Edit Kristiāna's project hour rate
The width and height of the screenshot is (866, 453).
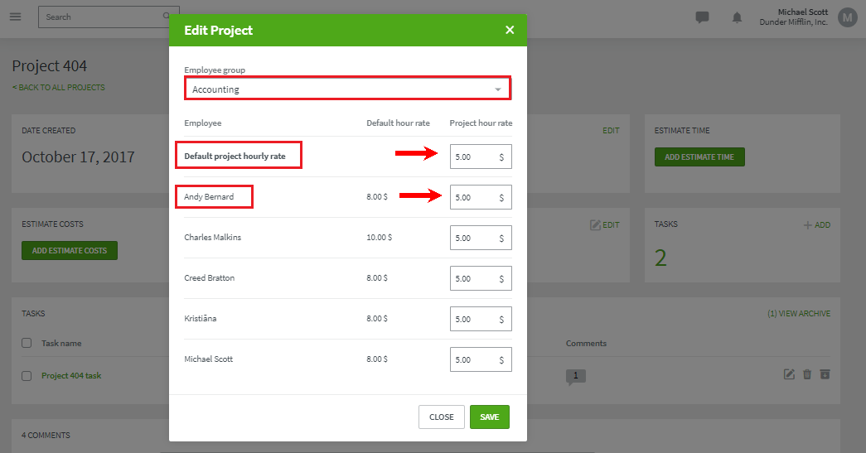click(x=481, y=319)
